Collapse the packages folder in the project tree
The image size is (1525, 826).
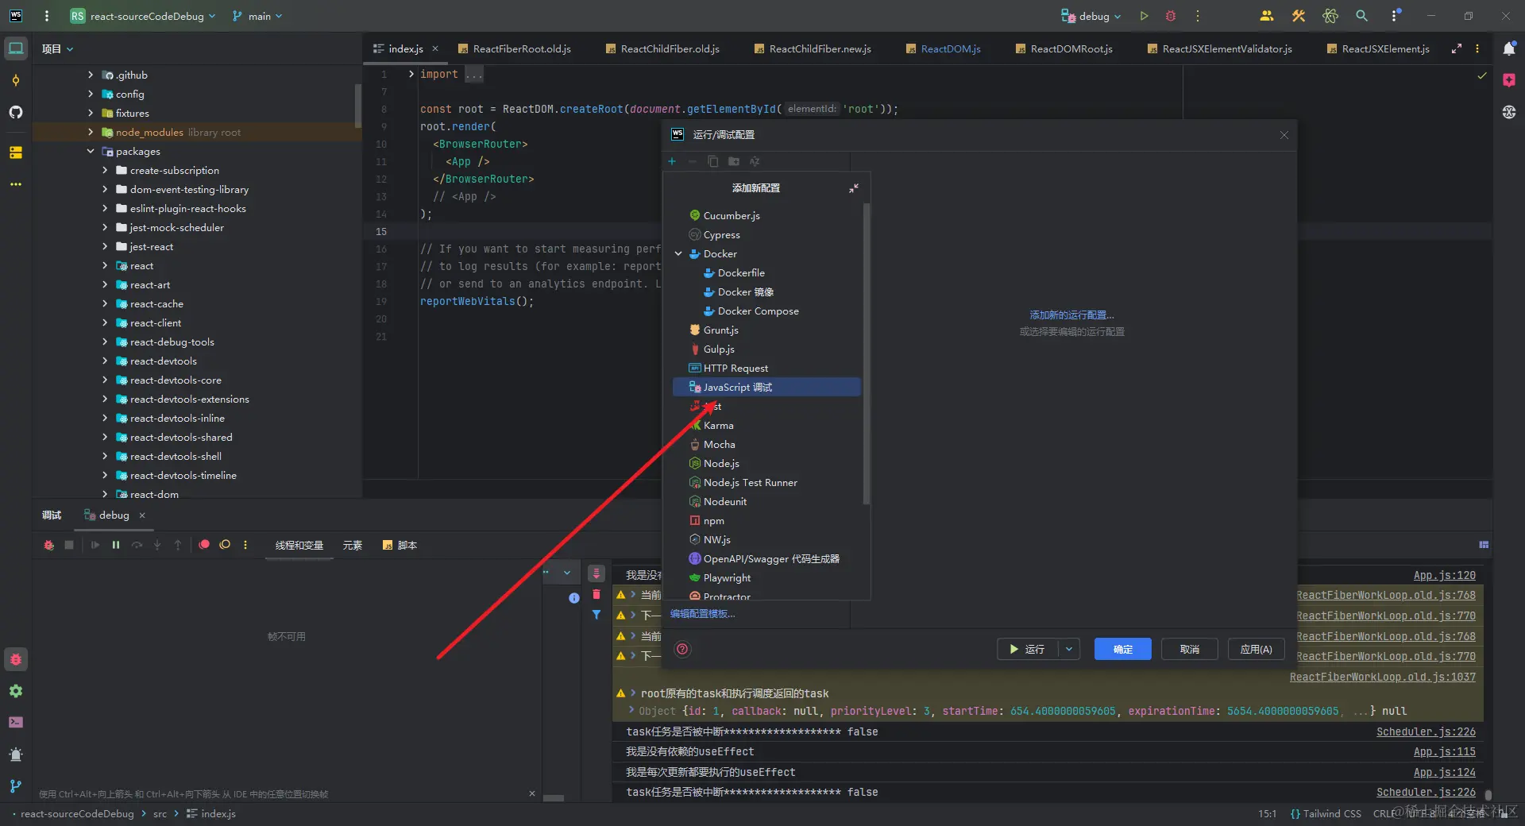91,152
